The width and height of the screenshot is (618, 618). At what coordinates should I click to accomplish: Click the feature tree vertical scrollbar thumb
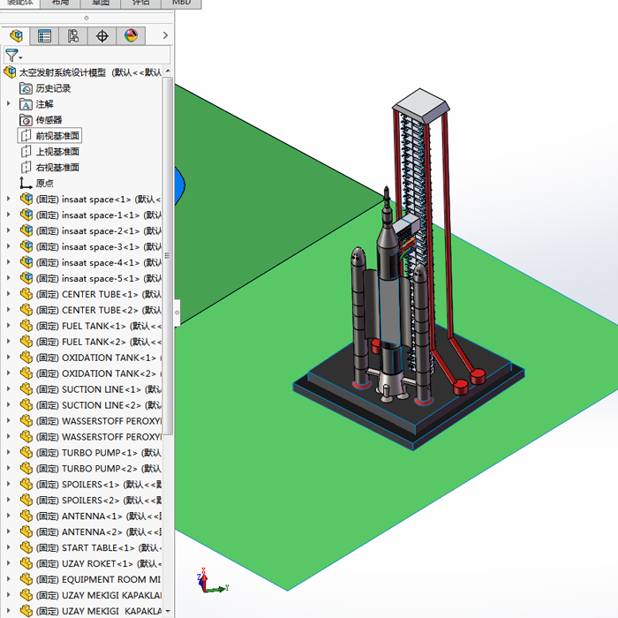coord(168,256)
